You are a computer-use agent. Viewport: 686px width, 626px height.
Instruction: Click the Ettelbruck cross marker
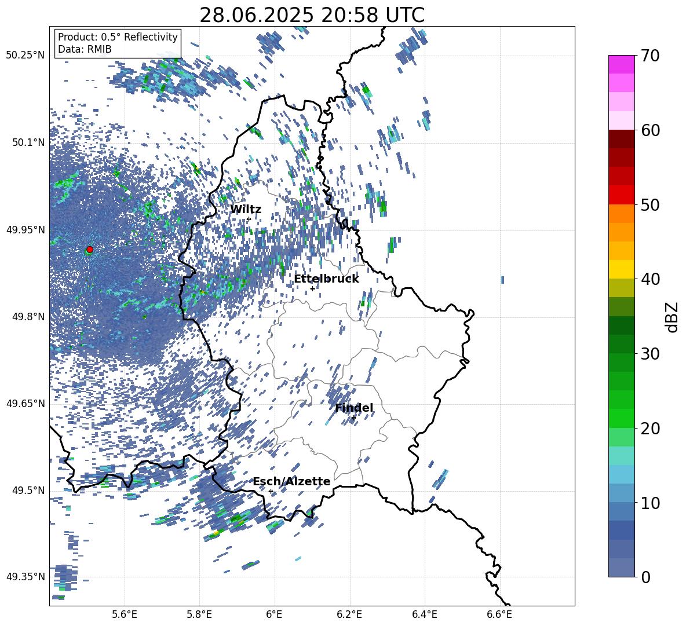tap(312, 288)
